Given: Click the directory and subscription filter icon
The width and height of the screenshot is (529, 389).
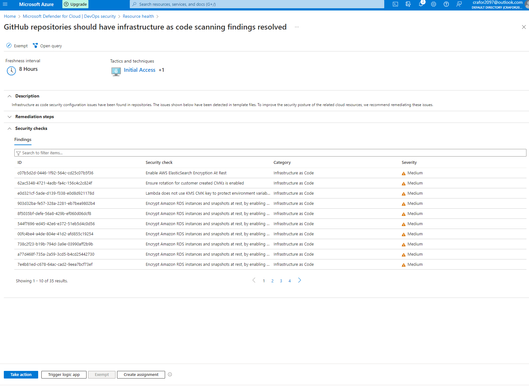Looking at the screenshot, I should [x=408, y=4].
